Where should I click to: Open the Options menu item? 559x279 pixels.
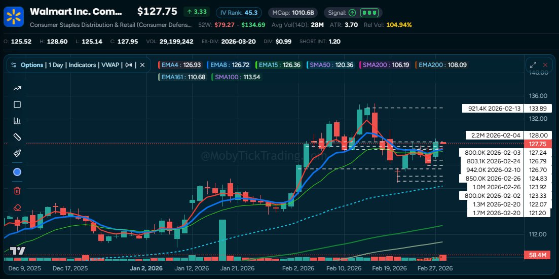(32, 65)
